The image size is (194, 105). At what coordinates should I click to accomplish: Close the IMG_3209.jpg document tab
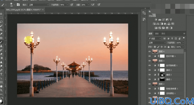point(43,10)
